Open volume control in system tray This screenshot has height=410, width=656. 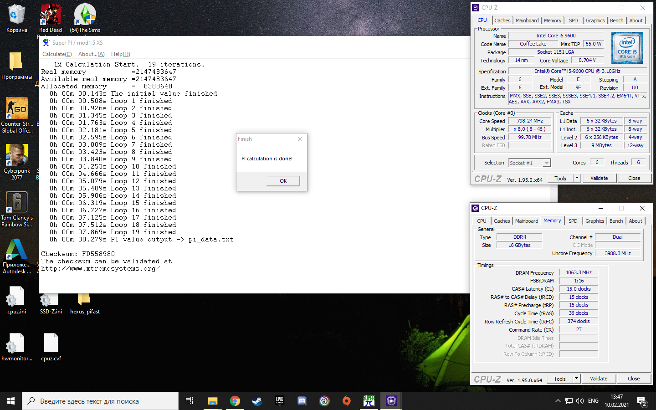tap(580, 401)
